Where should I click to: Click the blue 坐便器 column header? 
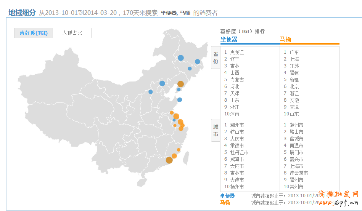[x=229, y=39]
